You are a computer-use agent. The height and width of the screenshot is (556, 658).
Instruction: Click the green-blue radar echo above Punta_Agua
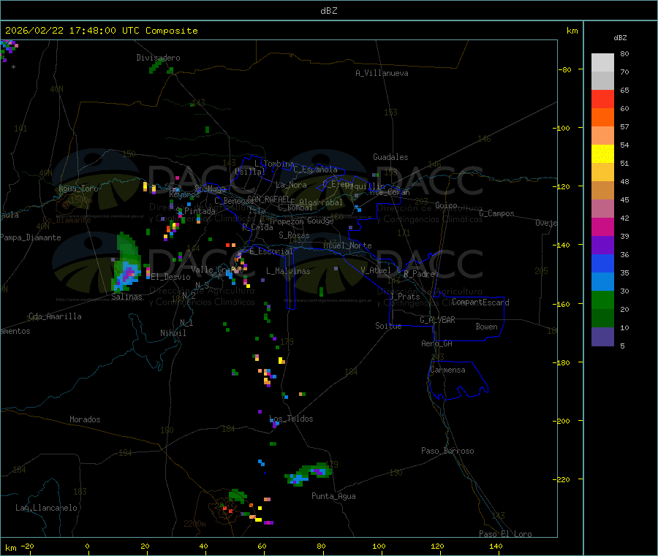pos(309,475)
